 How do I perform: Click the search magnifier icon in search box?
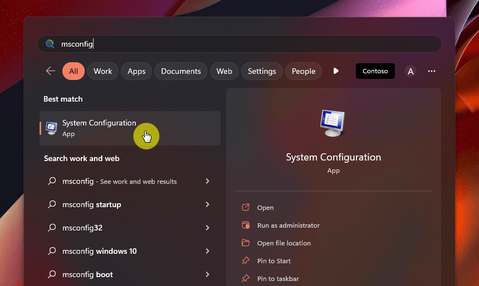click(50, 44)
